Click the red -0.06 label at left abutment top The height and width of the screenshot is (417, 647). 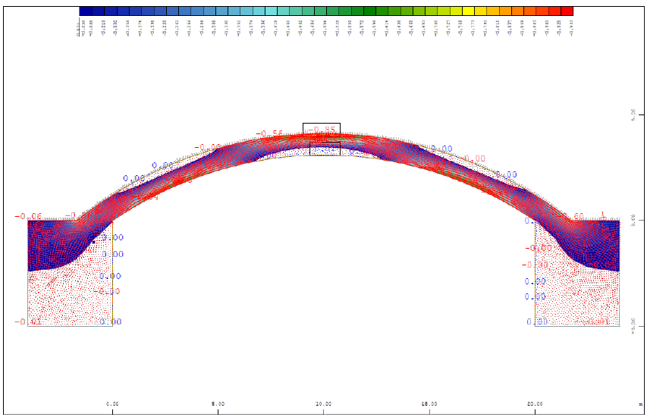(28, 217)
